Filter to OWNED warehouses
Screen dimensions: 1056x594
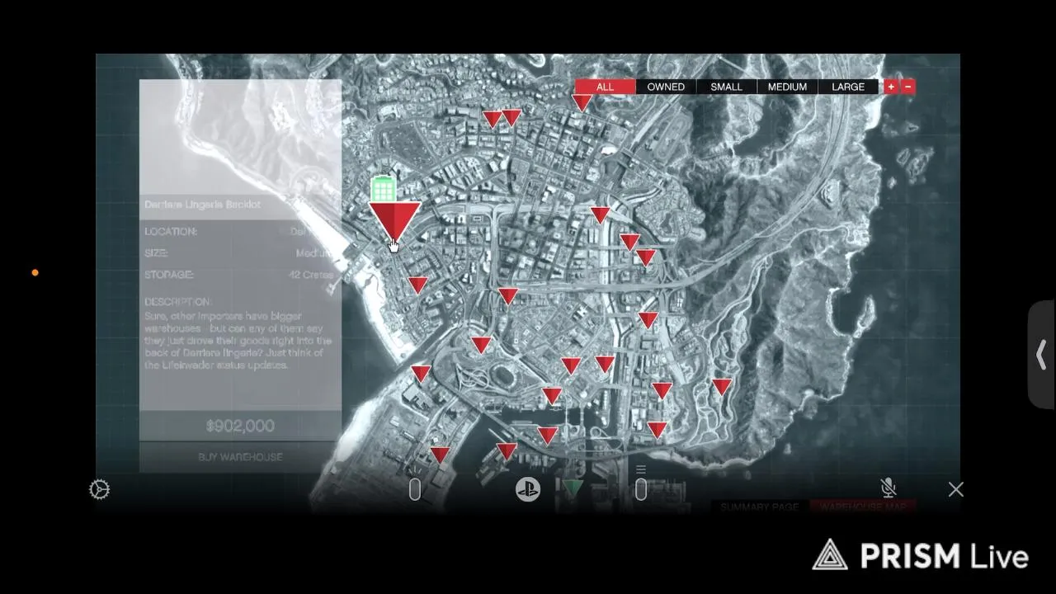pyautogui.click(x=666, y=87)
